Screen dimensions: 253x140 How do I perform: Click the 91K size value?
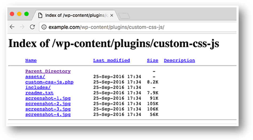(x=154, y=98)
